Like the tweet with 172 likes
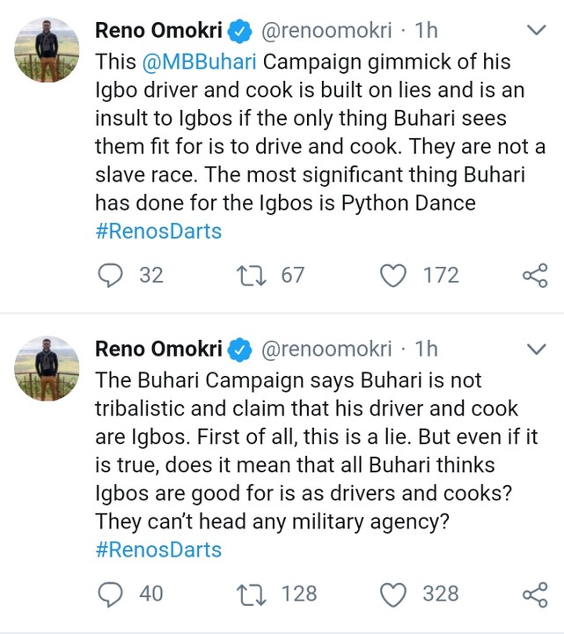 tap(392, 276)
